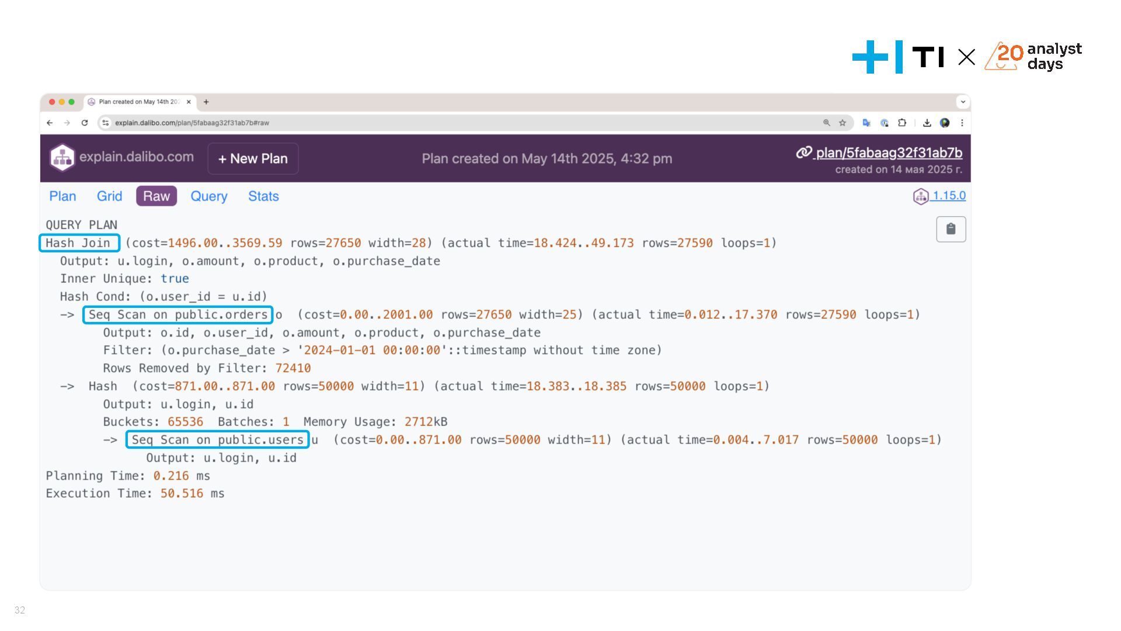Click 'Buckets: 65536' value
Screen dimensions: 1121x631
153,422
